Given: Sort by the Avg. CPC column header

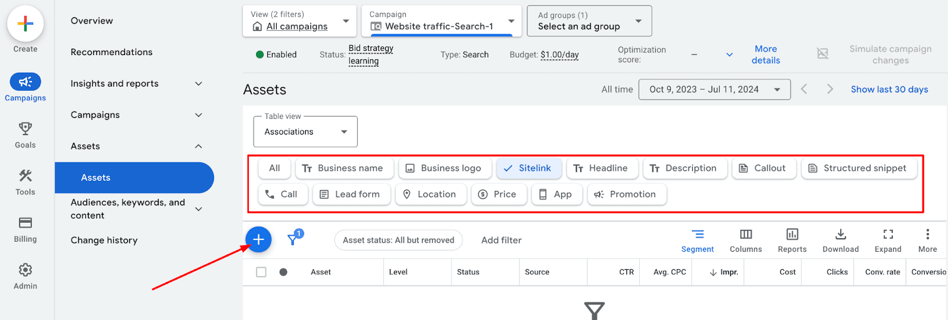Looking at the screenshot, I should 670,272.
